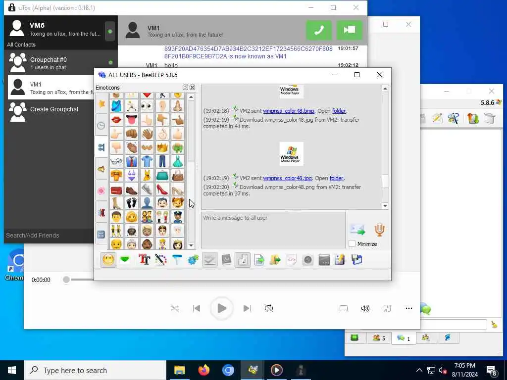Toggle the word completer toolbar button
Image resolution: width=507 pixels, height=380 pixels.
coord(226,260)
